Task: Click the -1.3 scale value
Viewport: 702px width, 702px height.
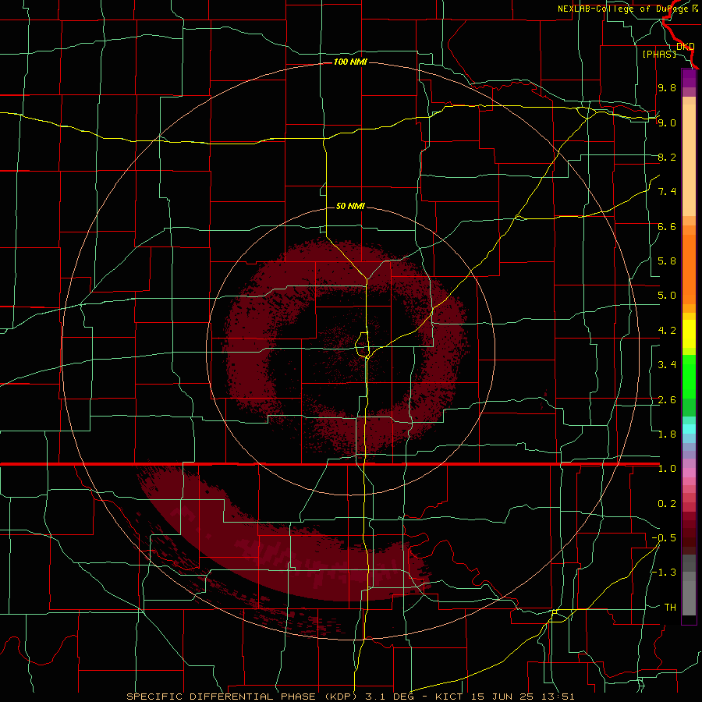Action: click(664, 573)
